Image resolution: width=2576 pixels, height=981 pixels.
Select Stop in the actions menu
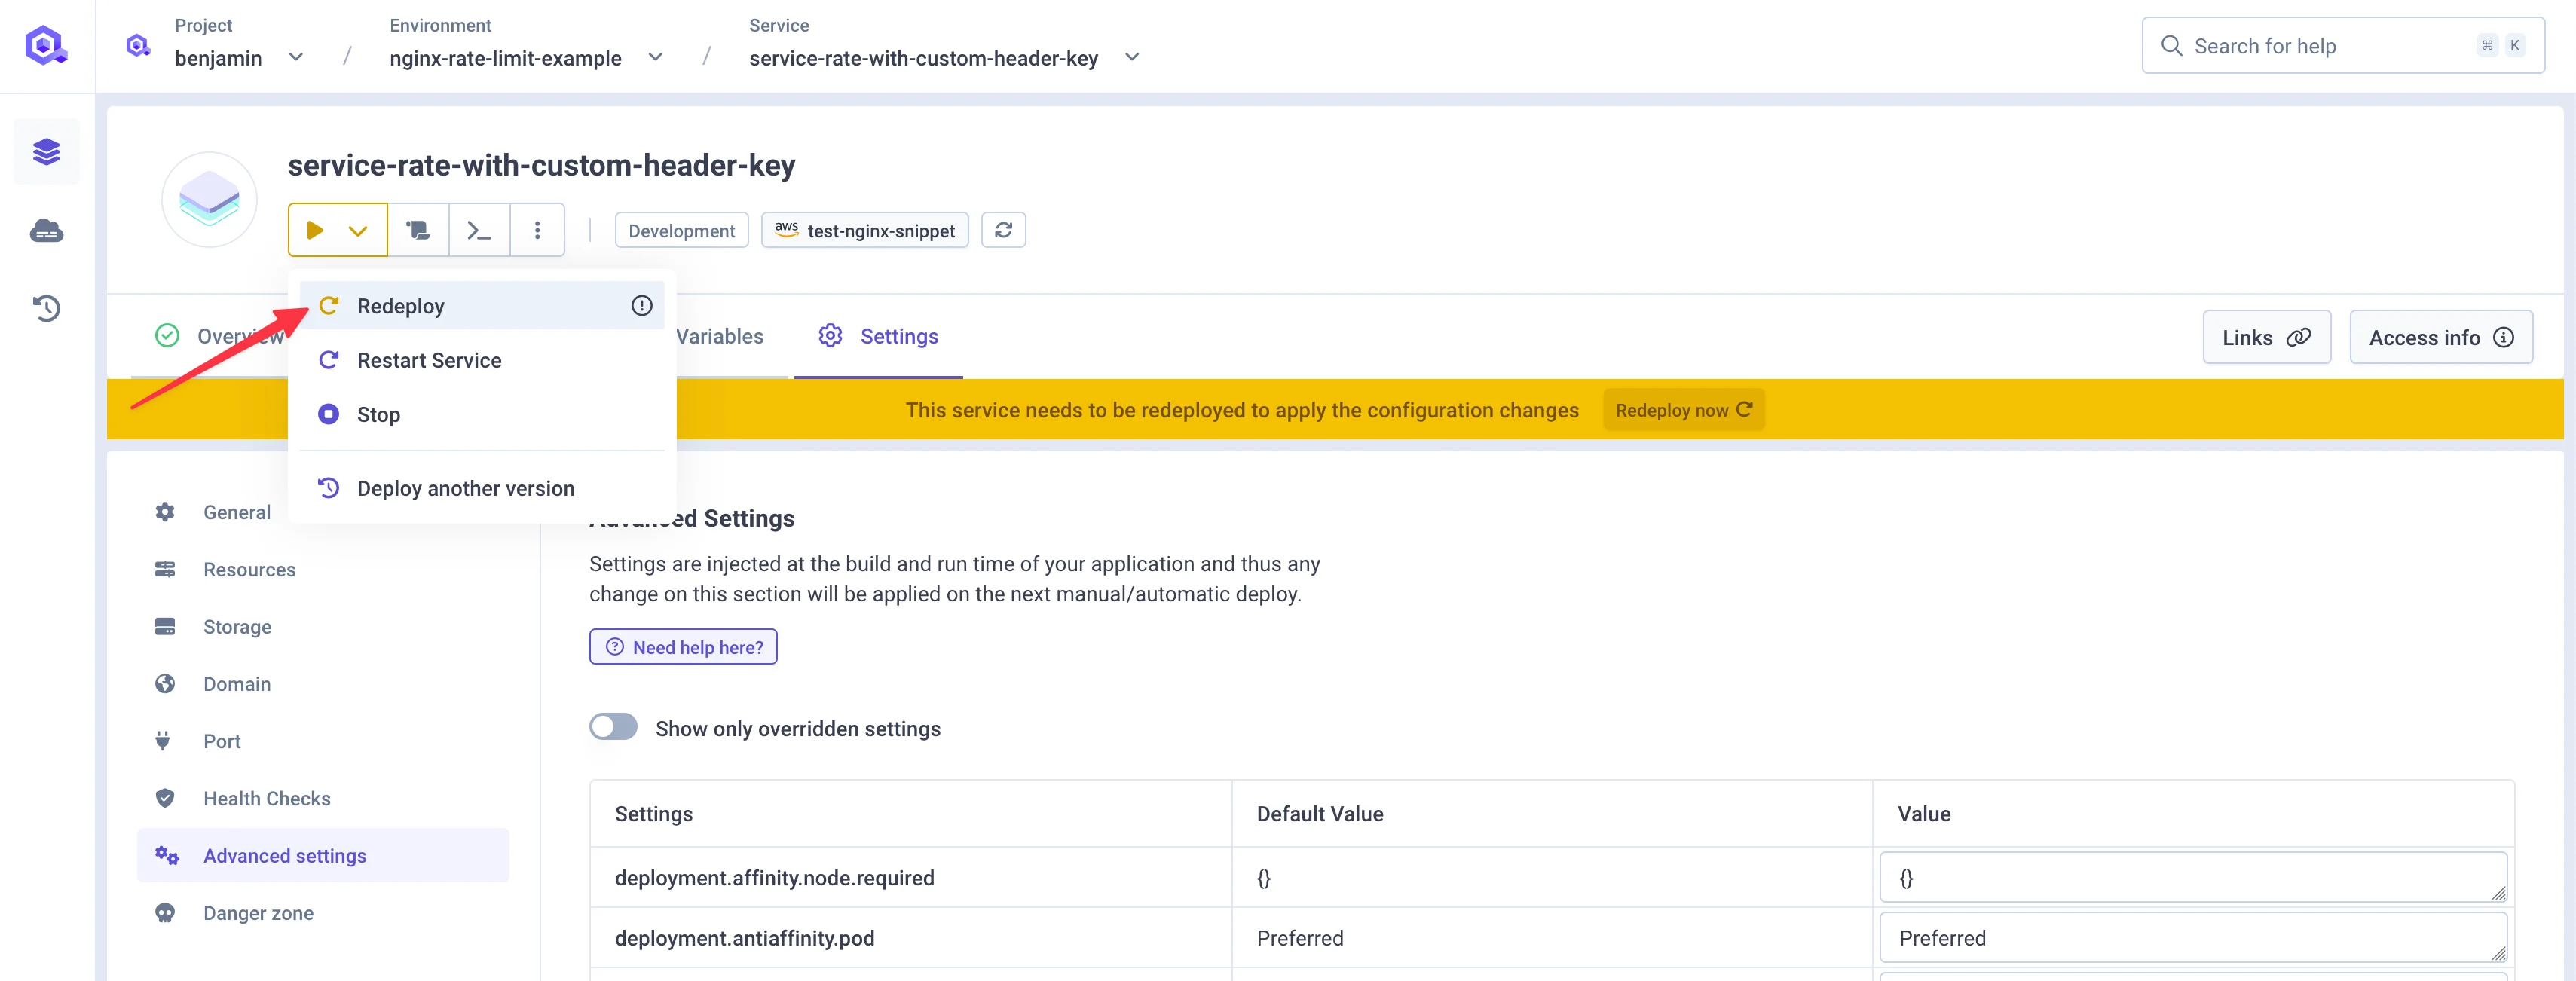(482, 414)
